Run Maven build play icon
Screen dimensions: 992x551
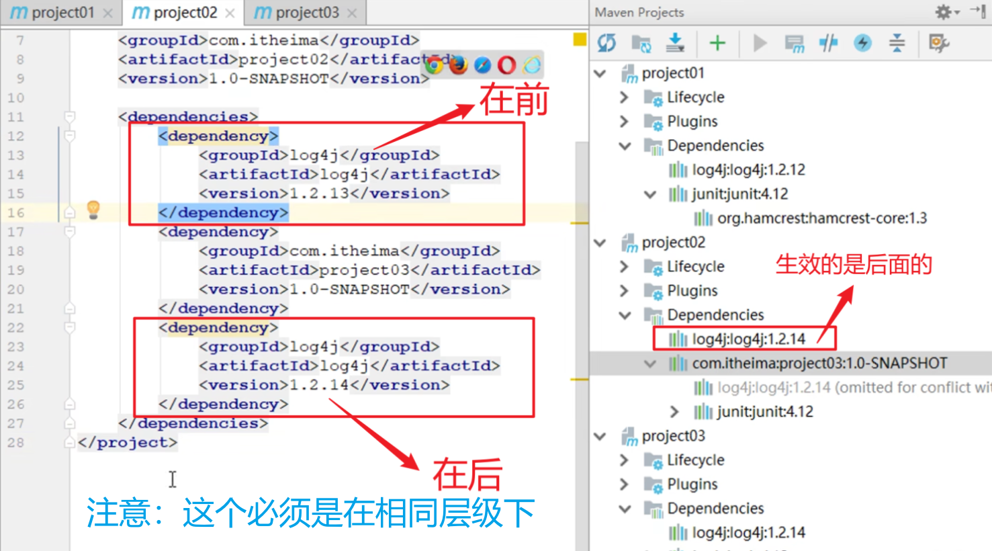tap(760, 44)
